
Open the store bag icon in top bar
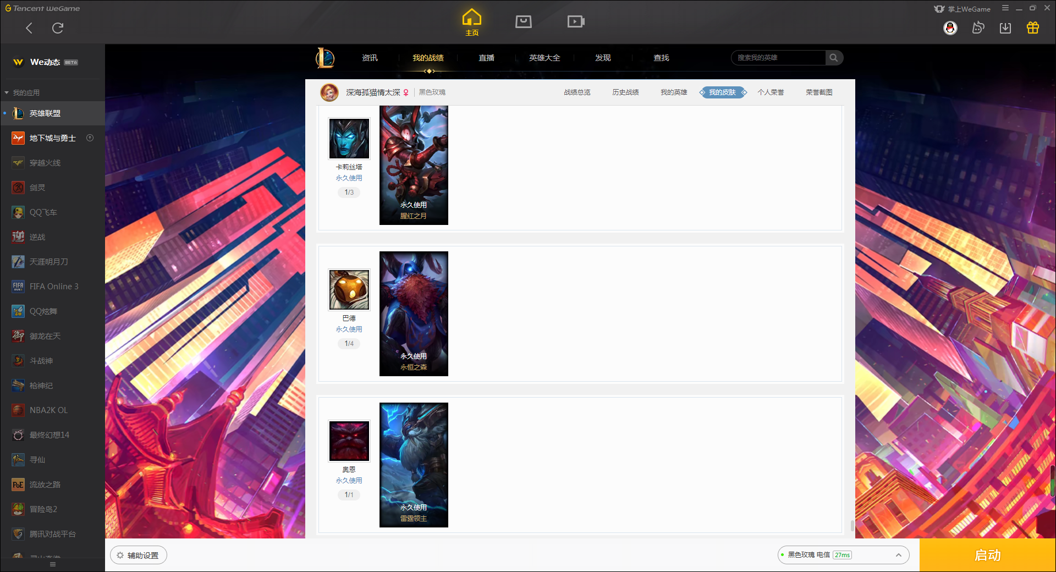pyautogui.click(x=524, y=21)
